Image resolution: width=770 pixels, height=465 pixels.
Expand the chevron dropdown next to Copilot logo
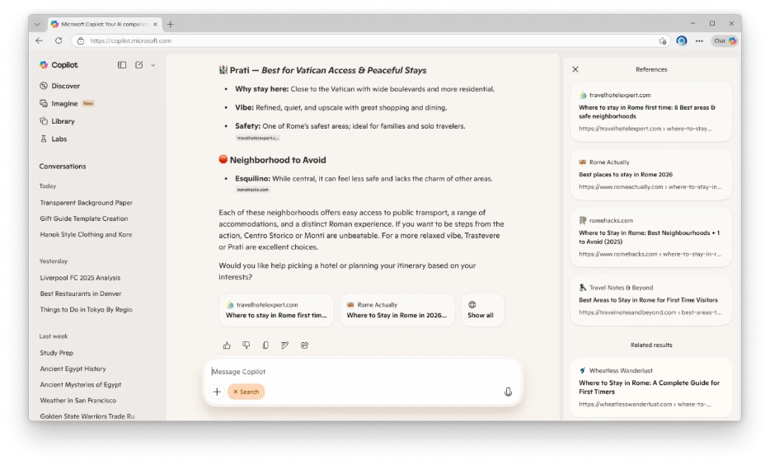pyautogui.click(x=153, y=65)
